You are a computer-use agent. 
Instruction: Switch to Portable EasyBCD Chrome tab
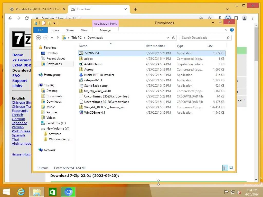click(37, 9)
